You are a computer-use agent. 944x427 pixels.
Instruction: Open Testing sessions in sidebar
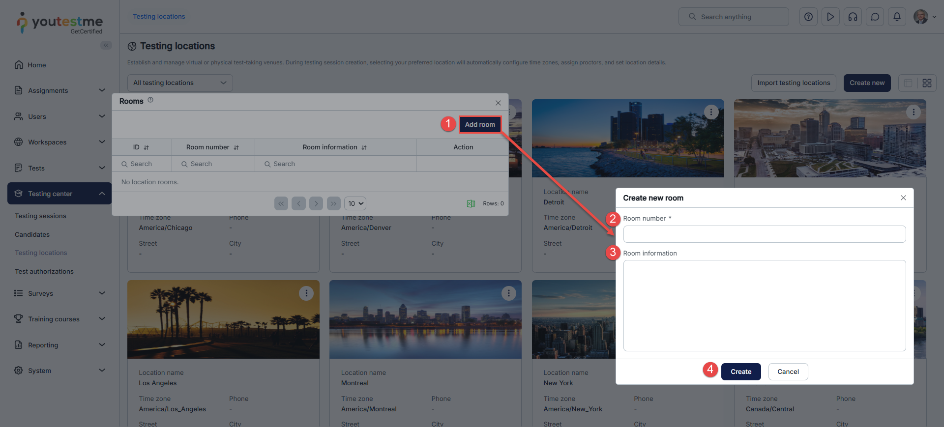(40, 216)
